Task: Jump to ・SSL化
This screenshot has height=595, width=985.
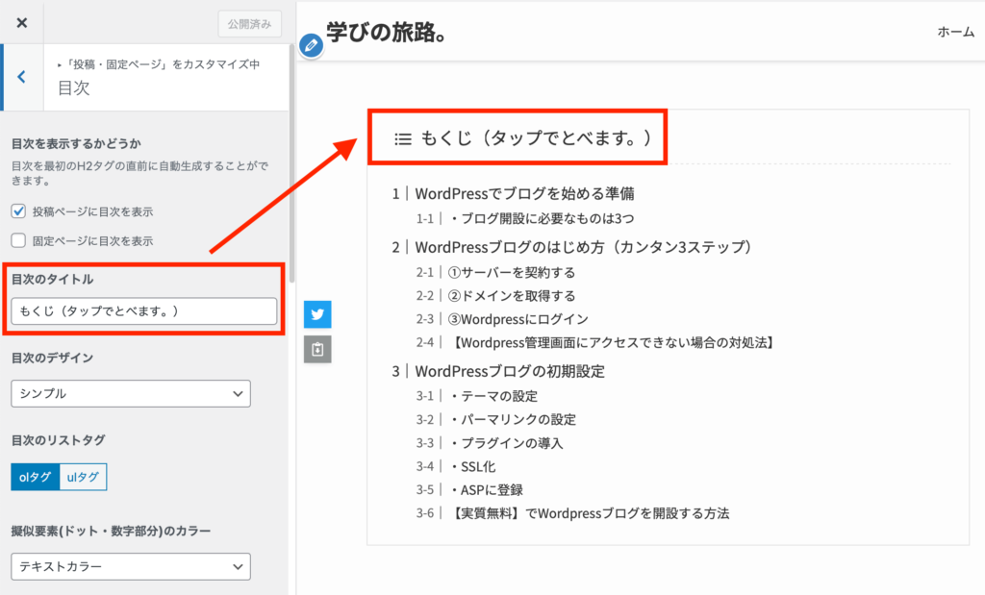Action: (x=472, y=466)
